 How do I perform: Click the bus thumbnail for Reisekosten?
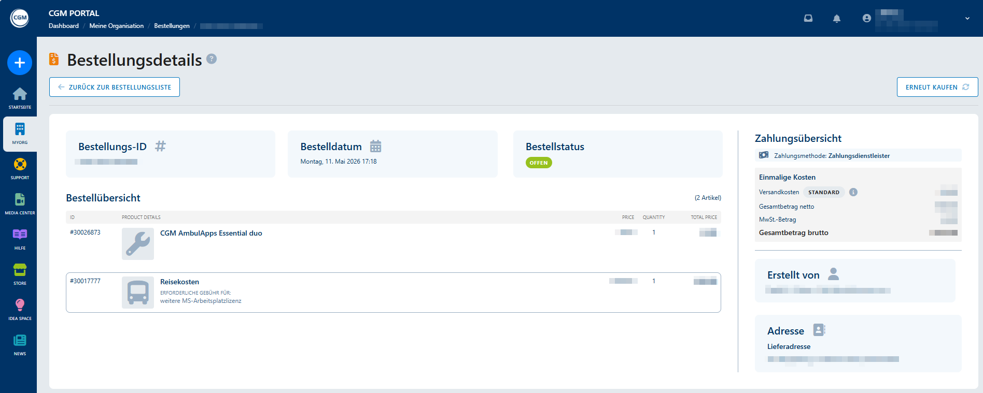(138, 293)
